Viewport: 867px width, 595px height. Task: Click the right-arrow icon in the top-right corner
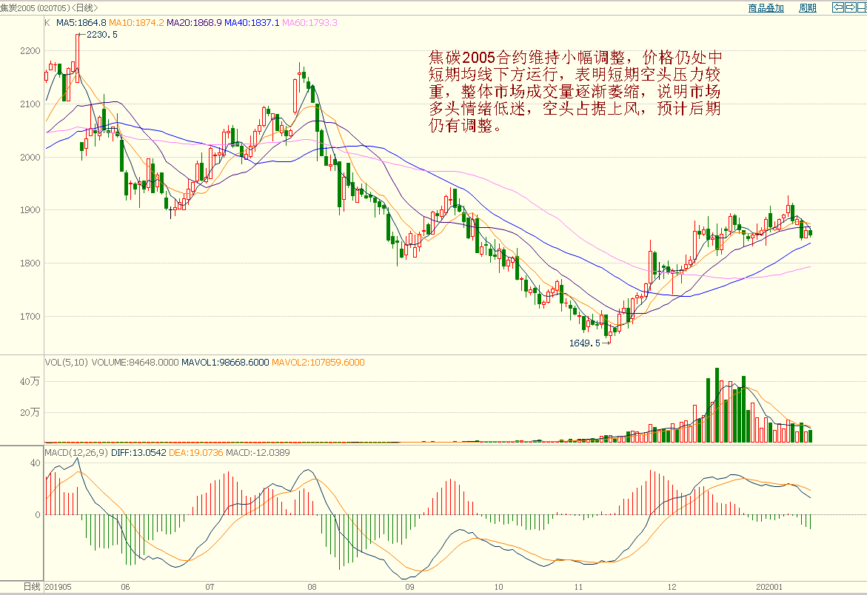coord(849,7)
